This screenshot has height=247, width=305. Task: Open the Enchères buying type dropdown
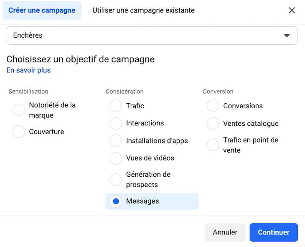pyautogui.click(x=152, y=36)
